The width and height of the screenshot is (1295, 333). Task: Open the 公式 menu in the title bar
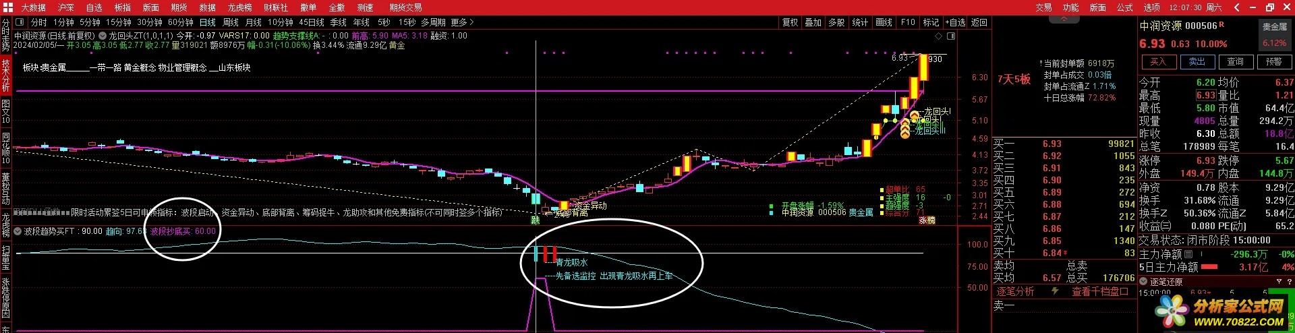(1125, 7)
